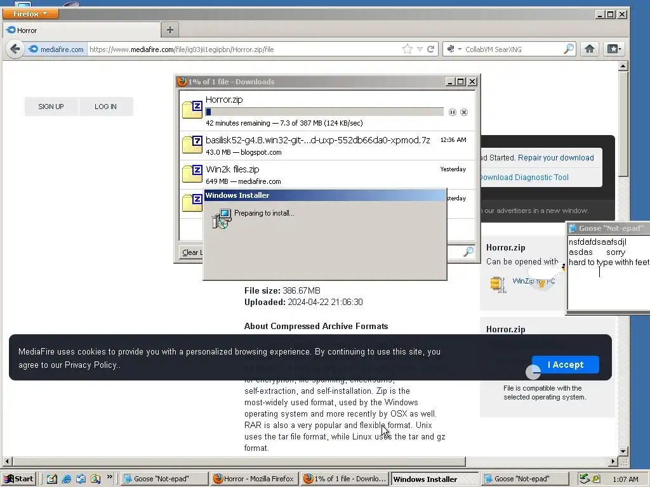Click the Downloads window title icon

point(182,82)
